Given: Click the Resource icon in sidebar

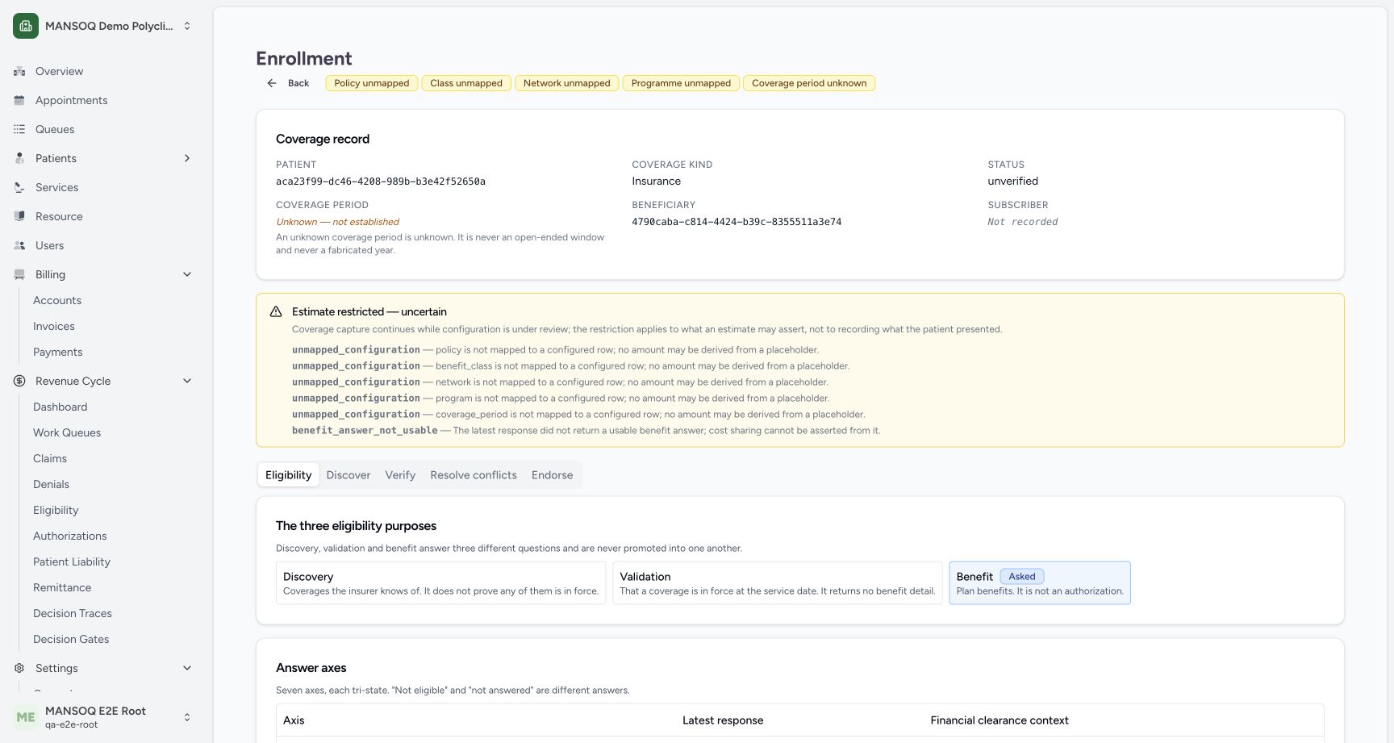Looking at the screenshot, I should click(x=19, y=216).
